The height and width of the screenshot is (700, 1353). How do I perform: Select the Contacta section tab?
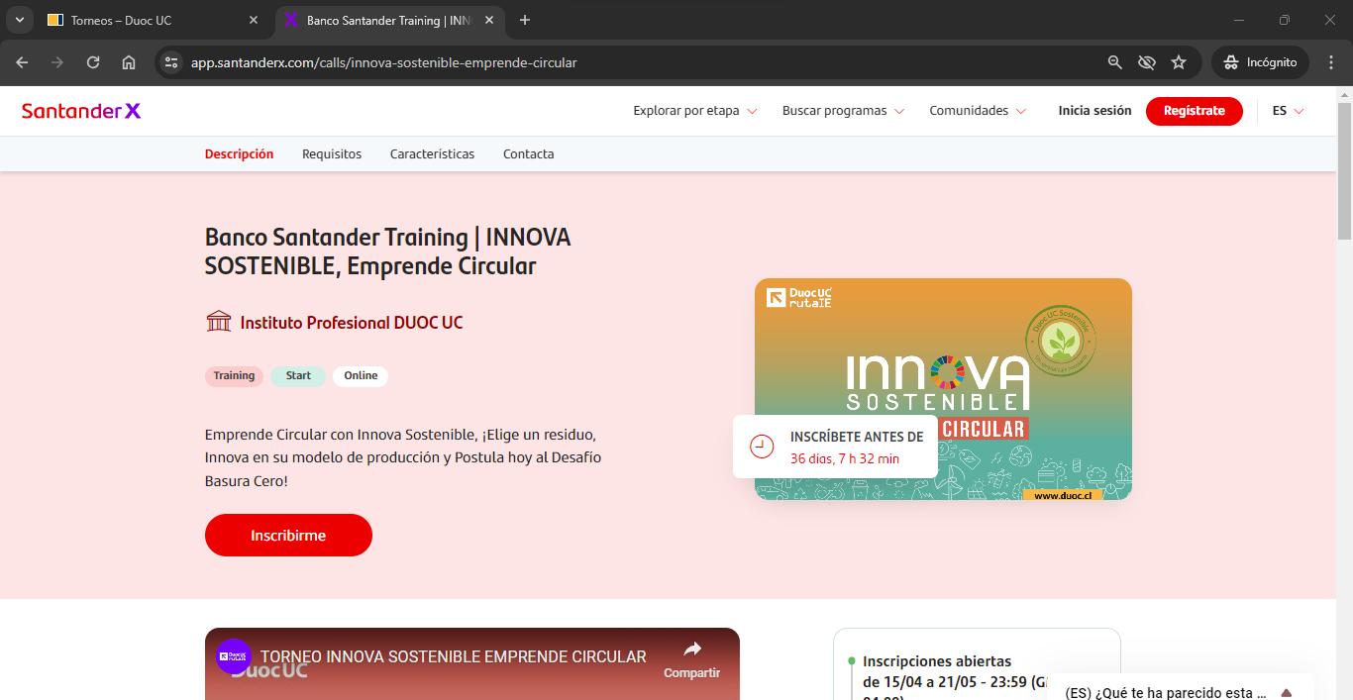click(x=529, y=153)
